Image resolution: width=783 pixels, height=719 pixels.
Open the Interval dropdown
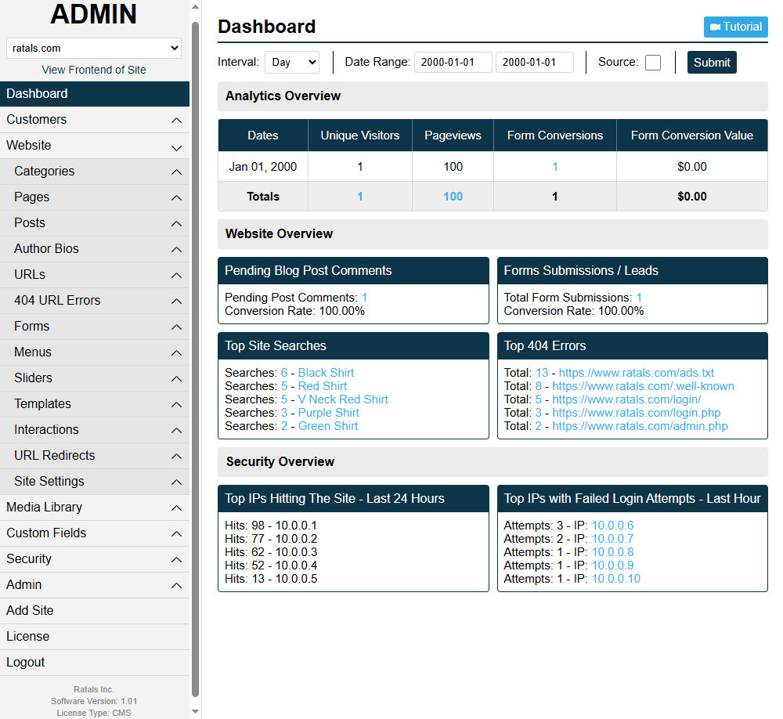(292, 63)
